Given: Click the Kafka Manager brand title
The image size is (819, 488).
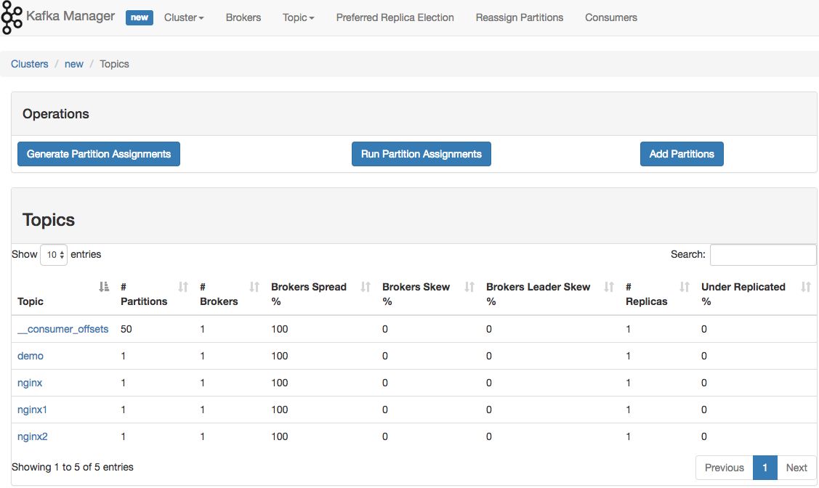Looking at the screenshot, I should click(x=70, y=16).
